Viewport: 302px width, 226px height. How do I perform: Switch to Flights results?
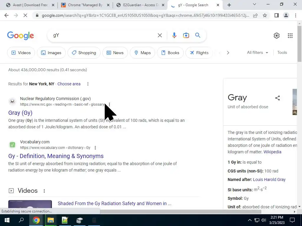click(199, 53)
